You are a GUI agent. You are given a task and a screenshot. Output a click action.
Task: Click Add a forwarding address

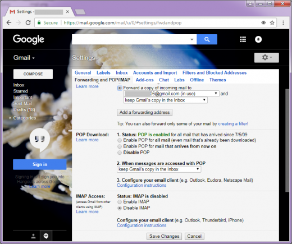(x=144, y=112)
